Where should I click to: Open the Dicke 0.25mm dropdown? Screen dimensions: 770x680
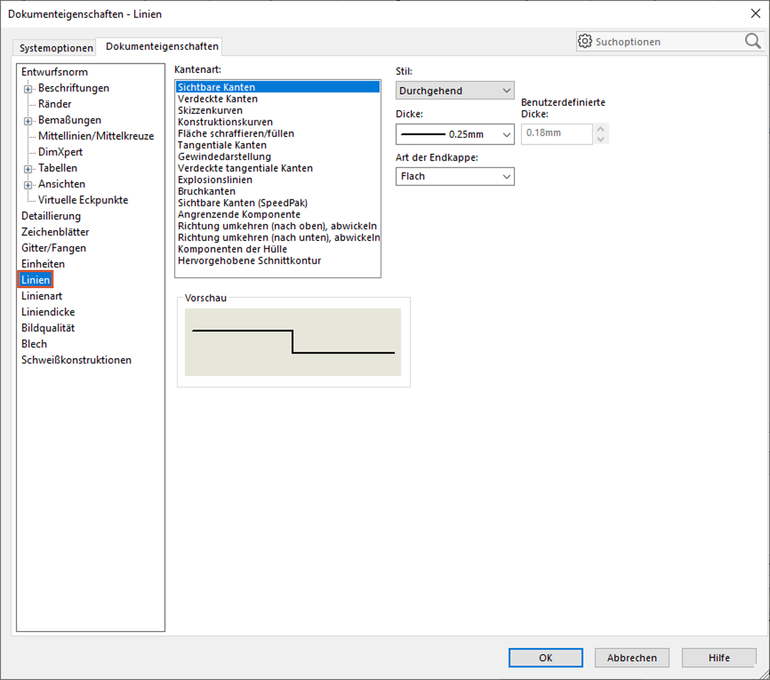pos(455,134)
